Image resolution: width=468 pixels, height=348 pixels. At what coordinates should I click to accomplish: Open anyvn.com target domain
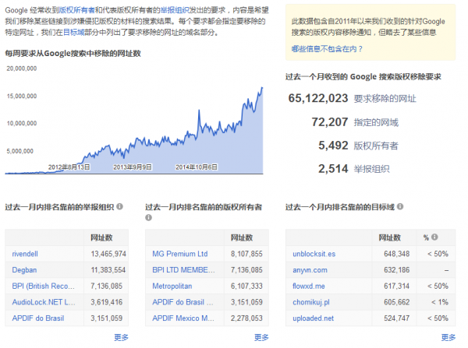click(x=310, y=270)
